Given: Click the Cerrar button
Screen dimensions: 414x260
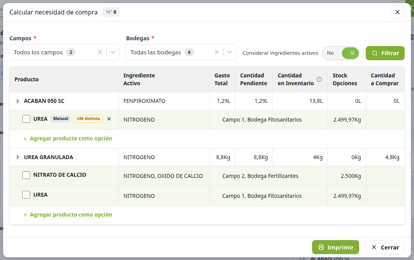Looking at the screenshot, I should [x=385, y=247].
